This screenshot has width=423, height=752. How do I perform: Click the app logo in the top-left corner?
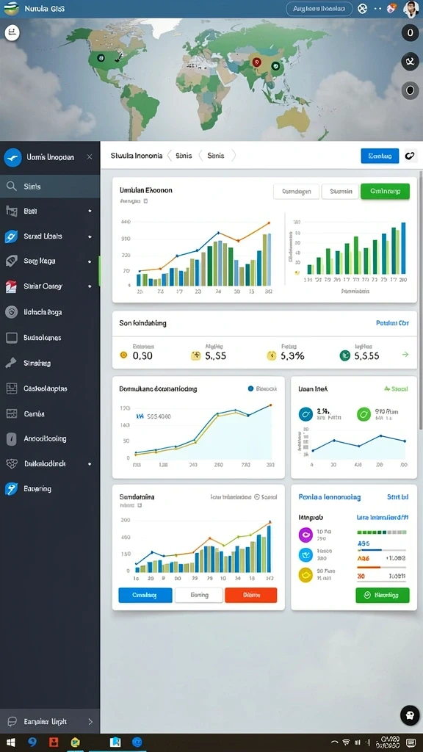tap(11, 9)
